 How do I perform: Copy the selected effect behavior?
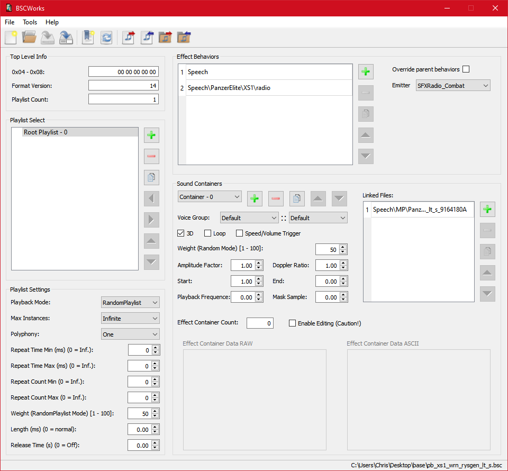366,114
